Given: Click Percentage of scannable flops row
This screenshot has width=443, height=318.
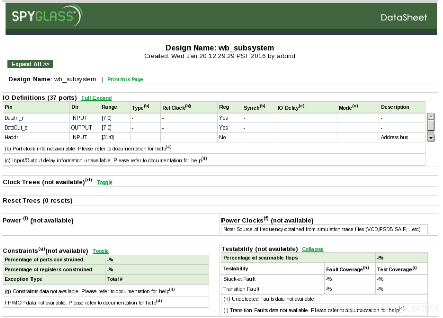Looking at the screenshot, I should point(324,258).
